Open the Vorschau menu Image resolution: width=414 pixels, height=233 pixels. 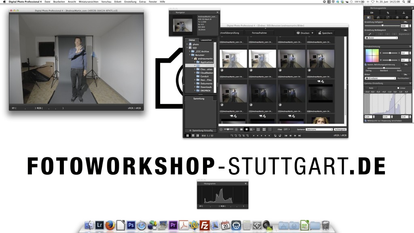[106, 2]
